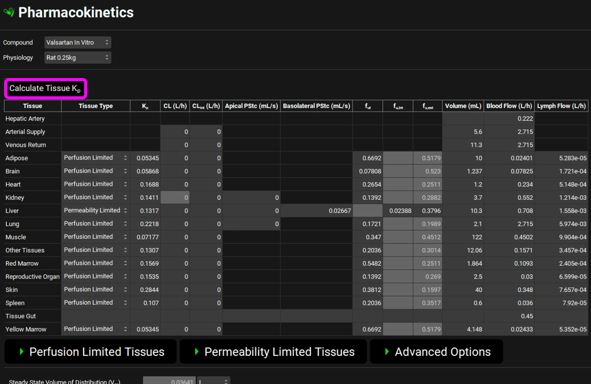Click the Tissue Type column header

[x=95, y=106]
